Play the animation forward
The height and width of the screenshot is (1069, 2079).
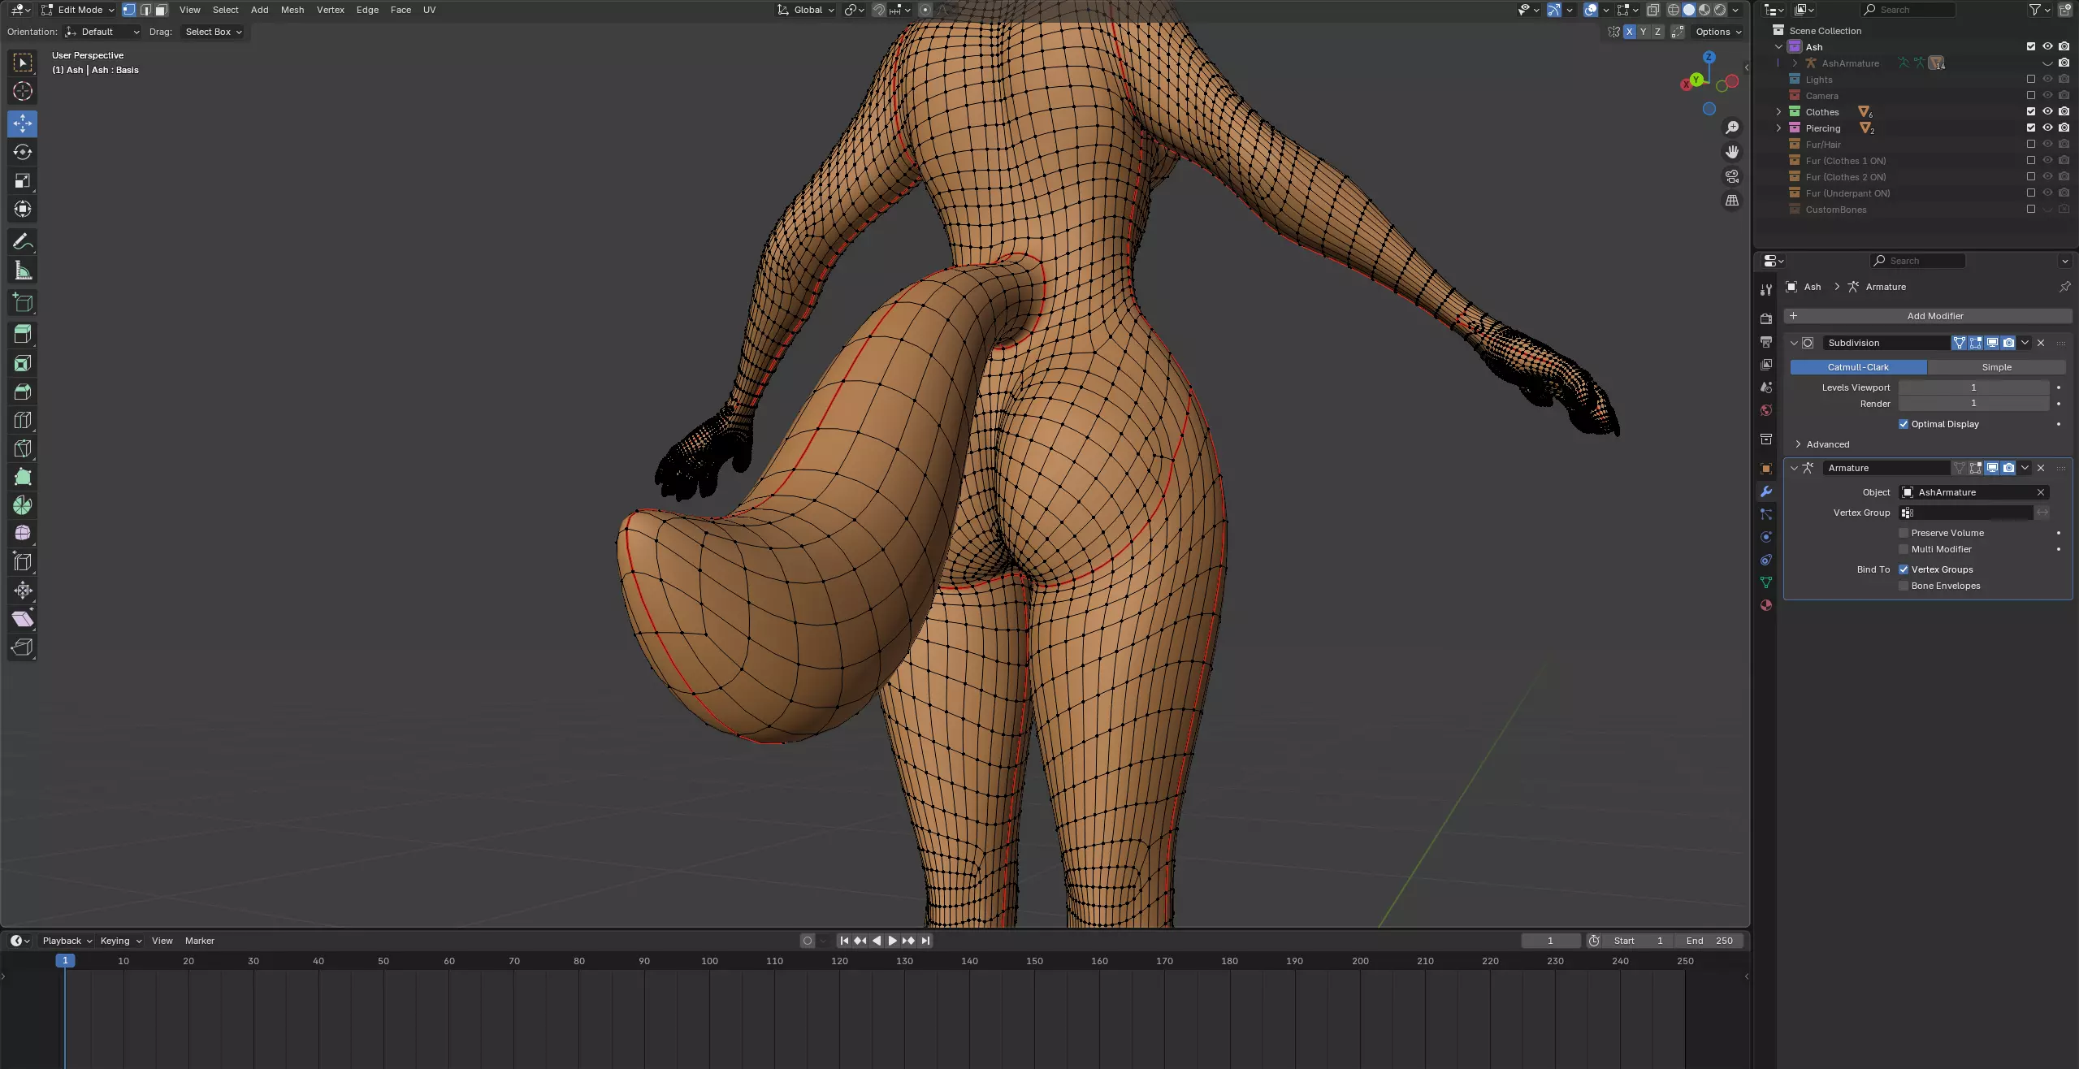[x=892, y=941]
